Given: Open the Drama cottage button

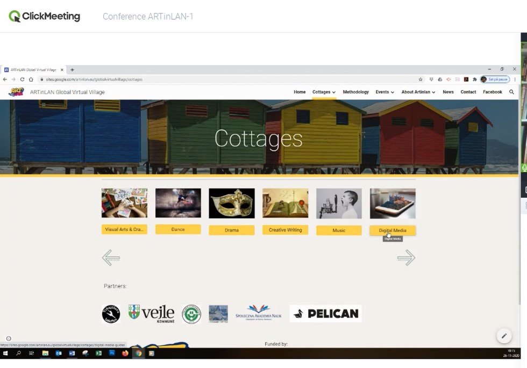Looking at the screenshot, I should click(232, 230).
